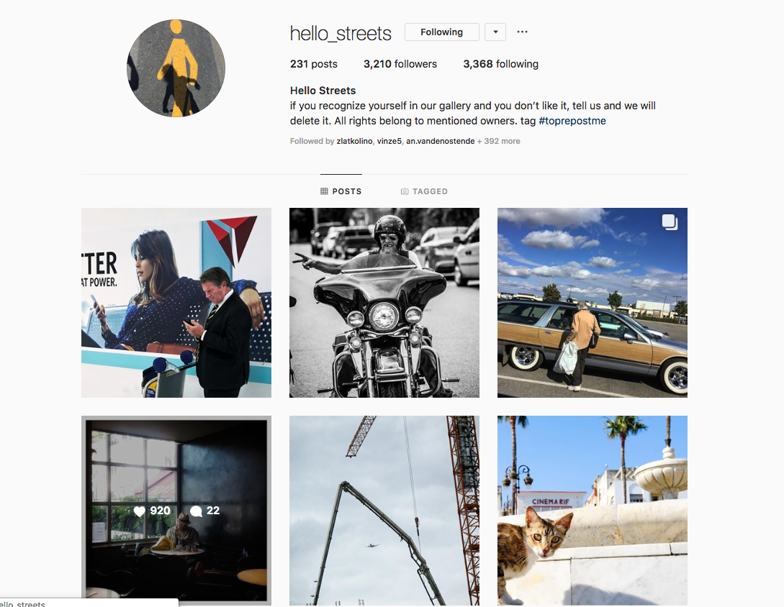The height and width of the screenshot is (607, 784).
Task: Open the hello_streets profile picture
Action: [176, 68]
